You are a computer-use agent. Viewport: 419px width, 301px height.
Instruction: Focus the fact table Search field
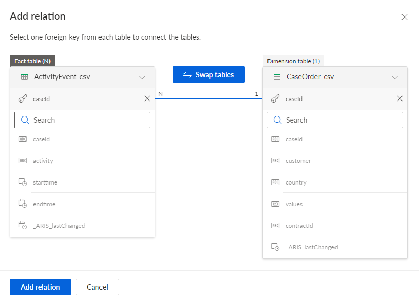82,120
